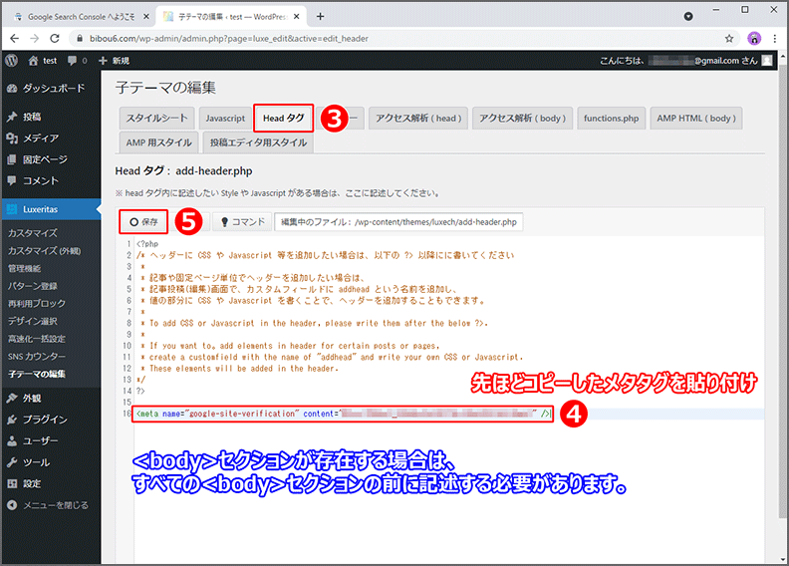Click the site lock icon in address bar
The image size is (789, 566).
[80, 38]
